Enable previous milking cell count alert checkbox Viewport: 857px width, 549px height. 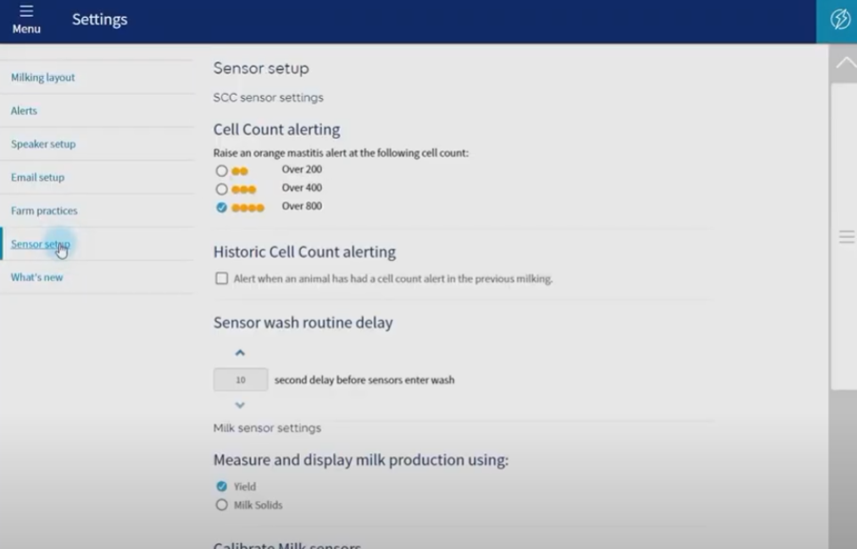[221, 279]
